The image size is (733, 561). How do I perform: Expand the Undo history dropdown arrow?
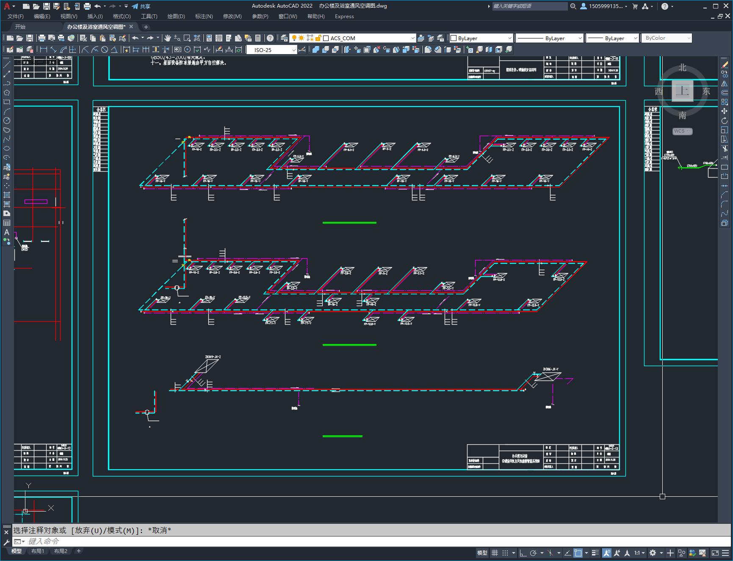coord(143,38)
